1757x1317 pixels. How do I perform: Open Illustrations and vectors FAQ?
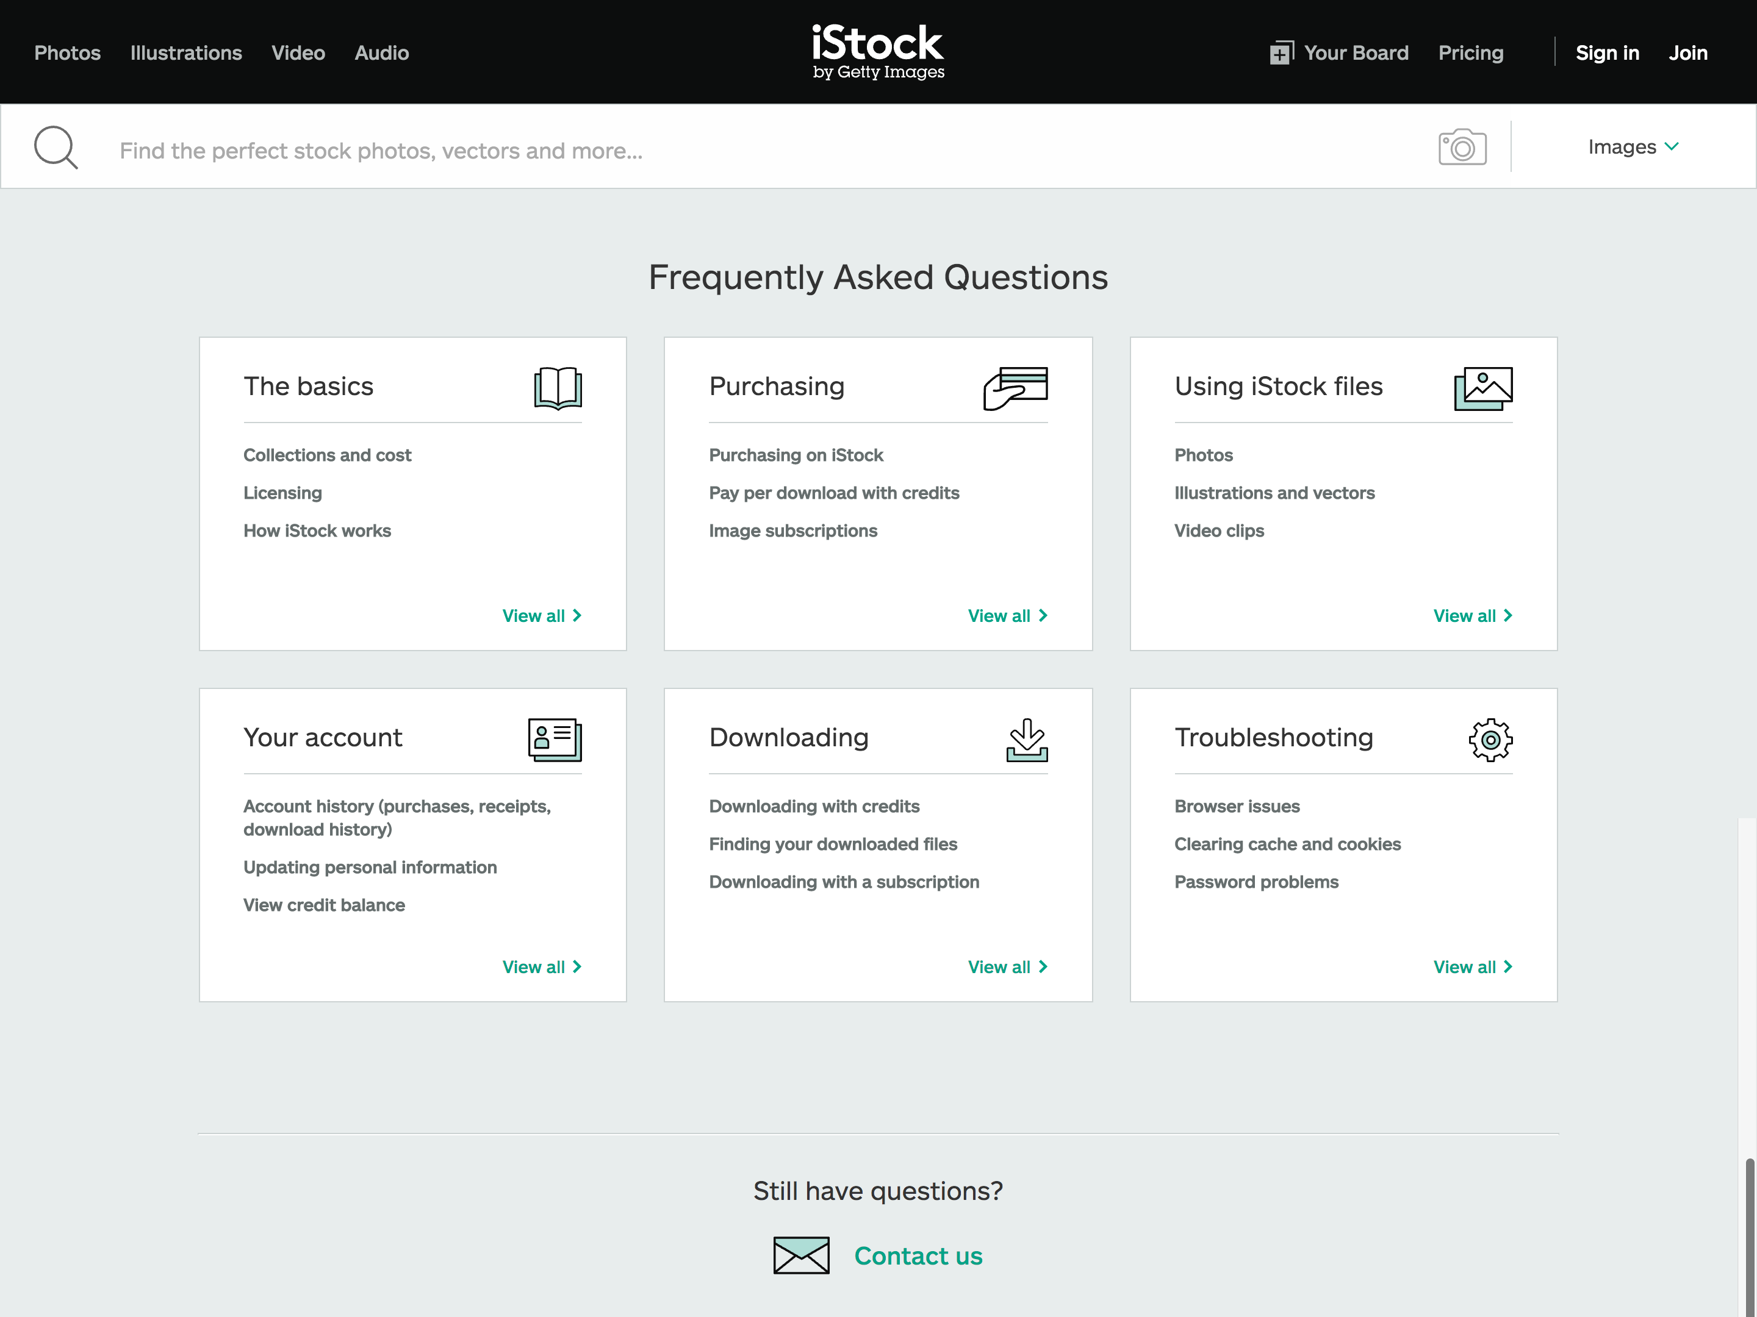click(x=1274, y=493)
